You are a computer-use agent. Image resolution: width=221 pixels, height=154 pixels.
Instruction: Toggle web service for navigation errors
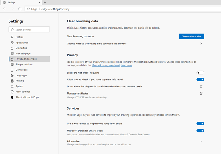point(200,123)
